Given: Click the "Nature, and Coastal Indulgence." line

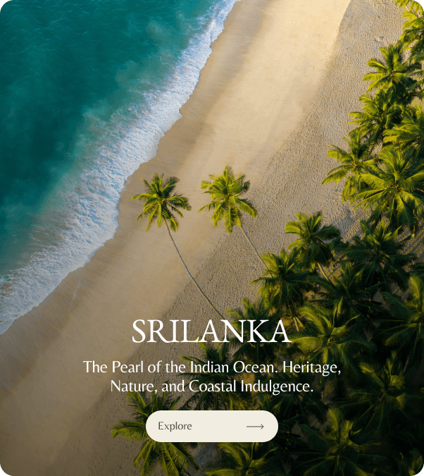Looking at the screenshot, I should coord(212,386).
